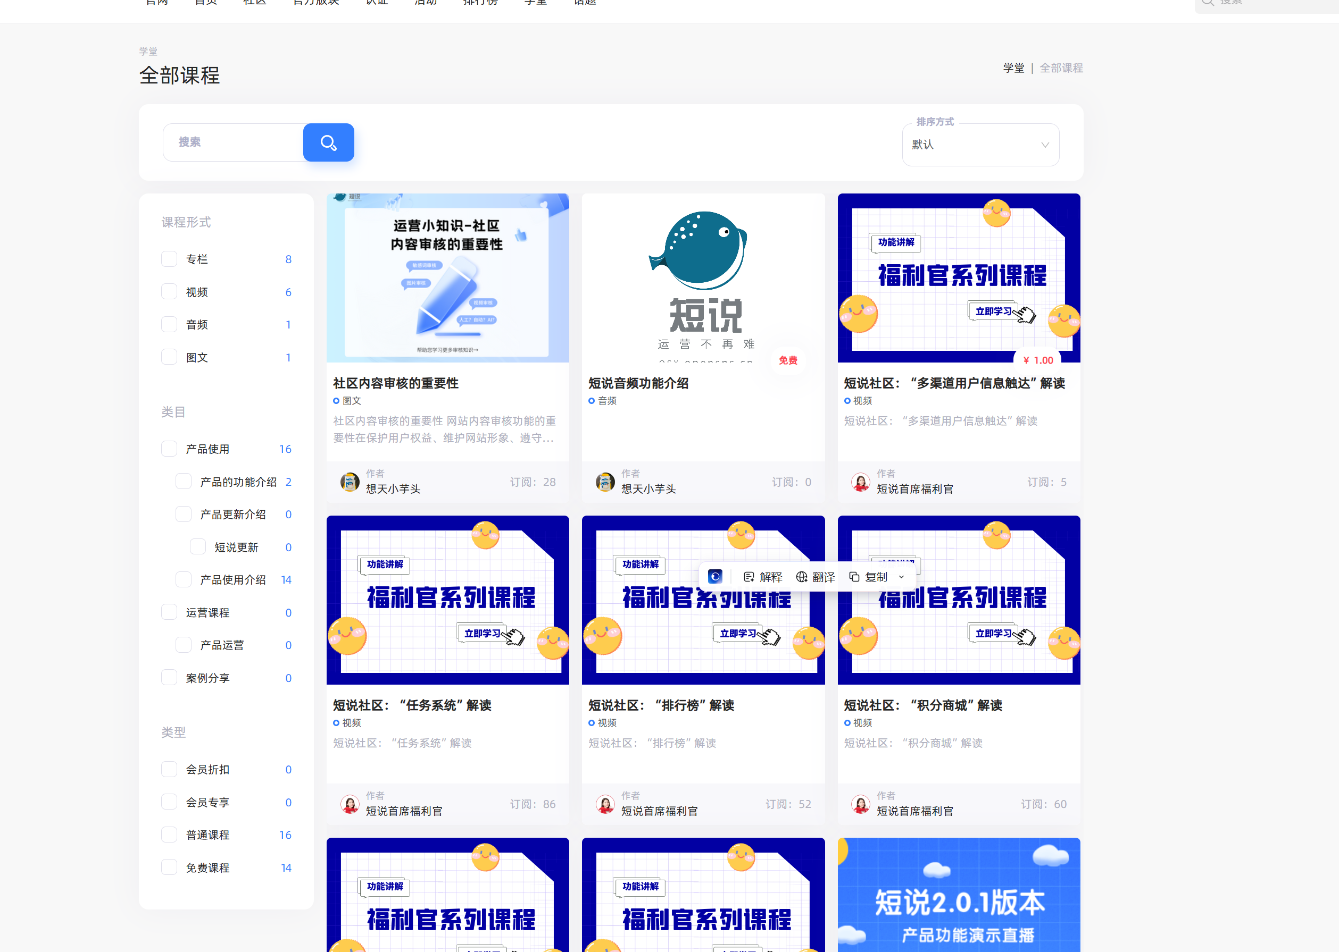The height and width of the screenshot is (952, 1339).
Task: Select the 运营课程 checkbox
Action: click(169, 612)
